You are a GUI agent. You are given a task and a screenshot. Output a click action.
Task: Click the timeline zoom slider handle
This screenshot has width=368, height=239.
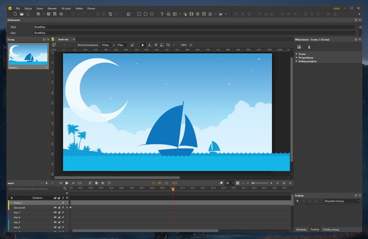[x=253, y=183]
